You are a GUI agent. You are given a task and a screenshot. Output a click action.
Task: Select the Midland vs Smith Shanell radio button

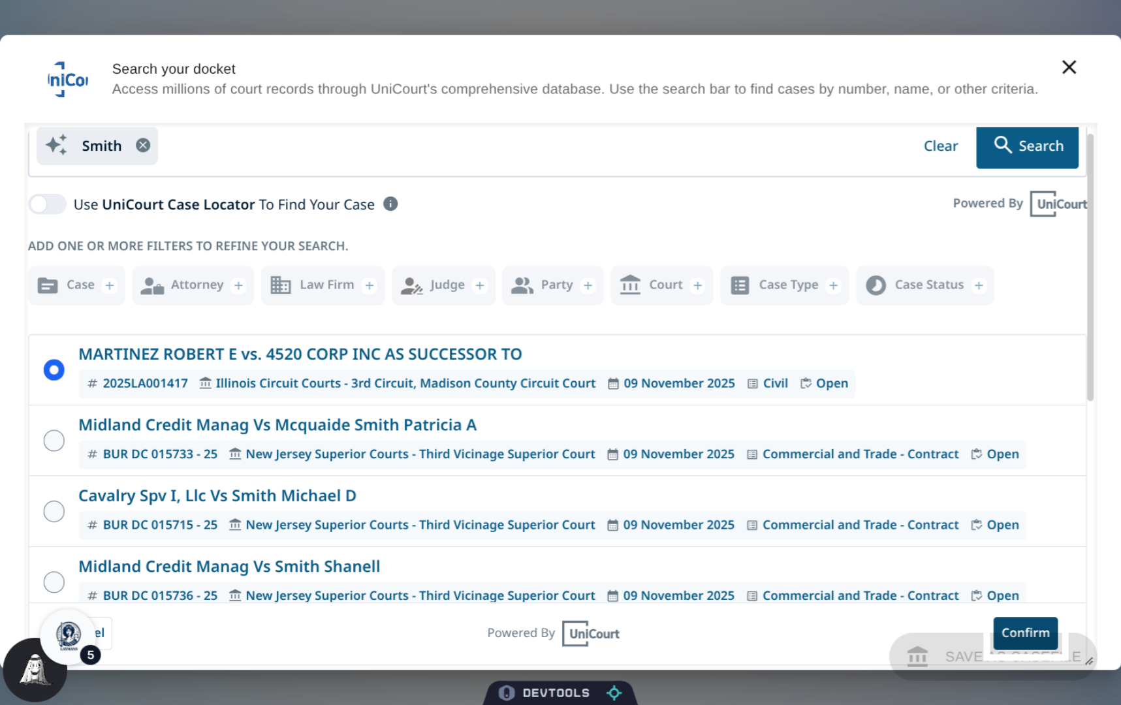[x=54, y=582]
